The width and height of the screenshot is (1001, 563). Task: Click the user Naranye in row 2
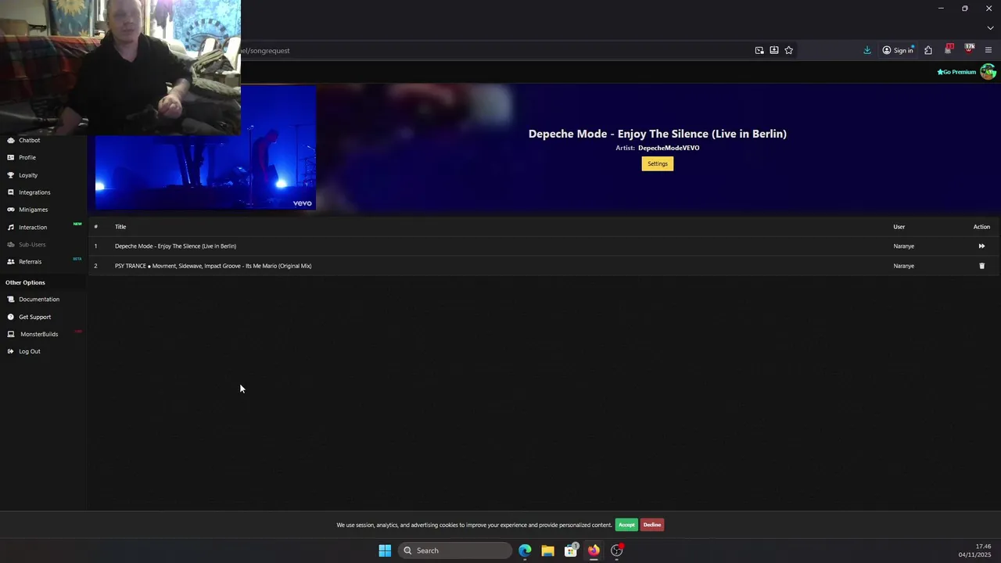point(903,266)
